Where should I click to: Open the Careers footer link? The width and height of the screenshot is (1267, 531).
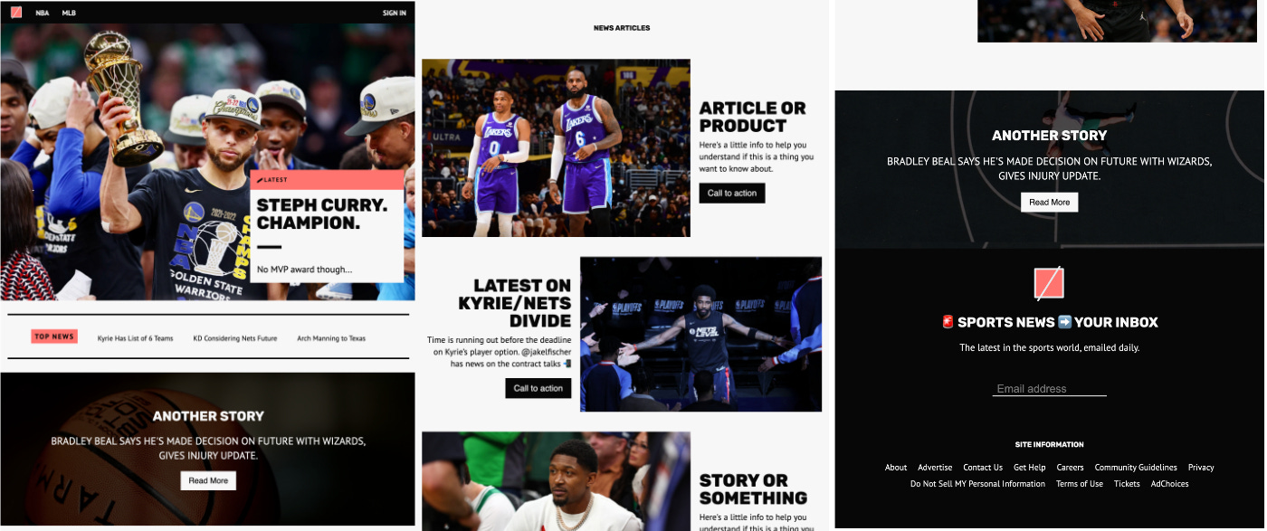coord(1070,468)
